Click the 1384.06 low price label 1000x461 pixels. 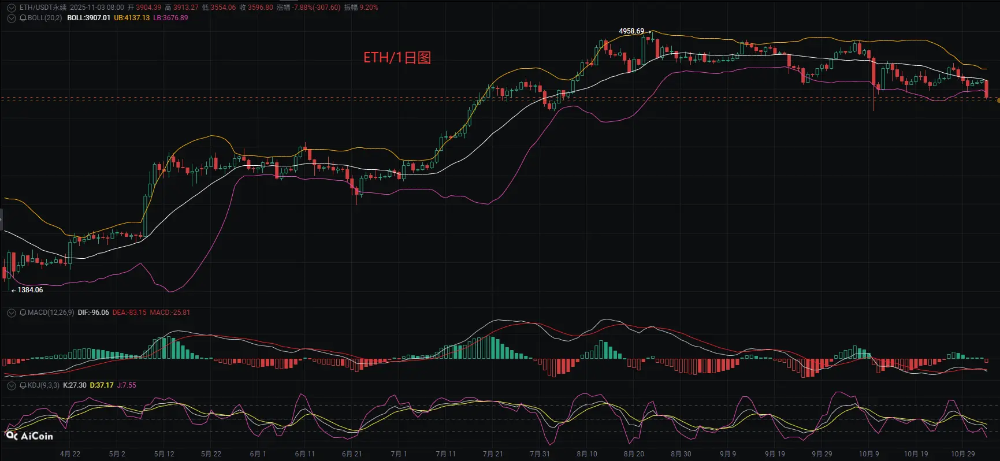(30, 290)
